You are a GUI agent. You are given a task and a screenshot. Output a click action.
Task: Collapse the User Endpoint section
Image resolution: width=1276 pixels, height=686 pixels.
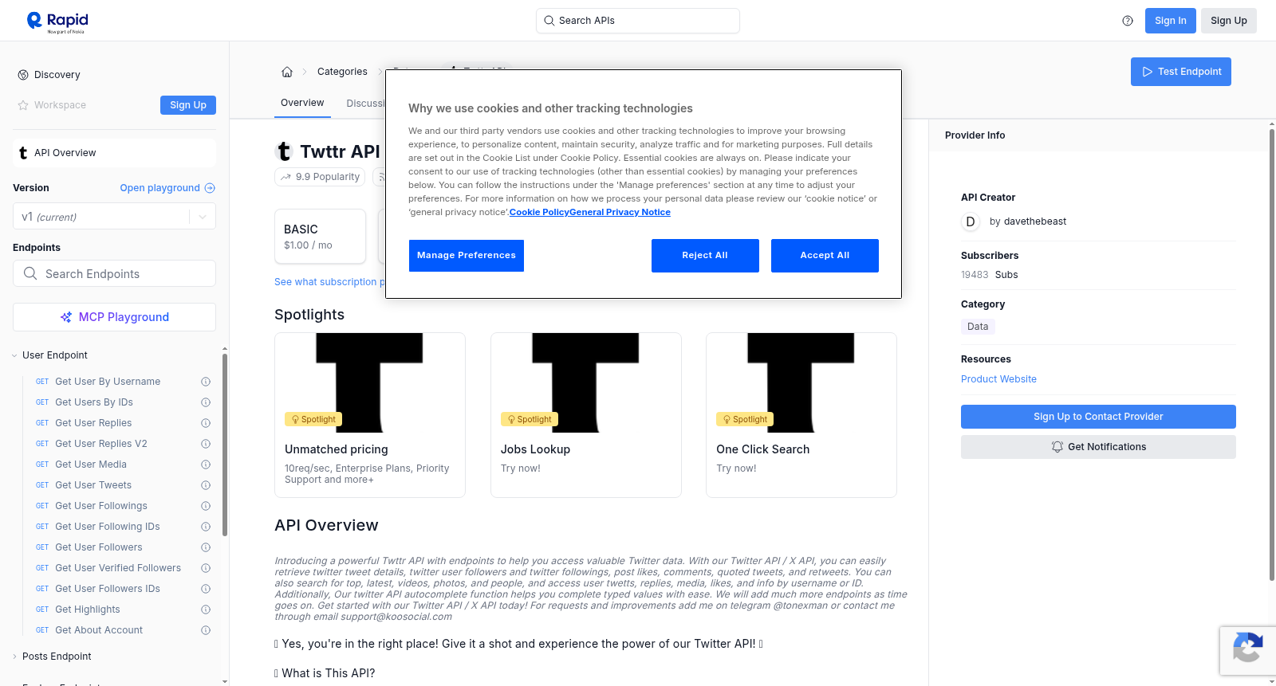click(54, 355)
